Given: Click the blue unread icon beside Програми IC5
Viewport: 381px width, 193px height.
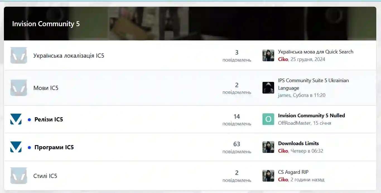Looking at the screenshot, I should point(16,147).
